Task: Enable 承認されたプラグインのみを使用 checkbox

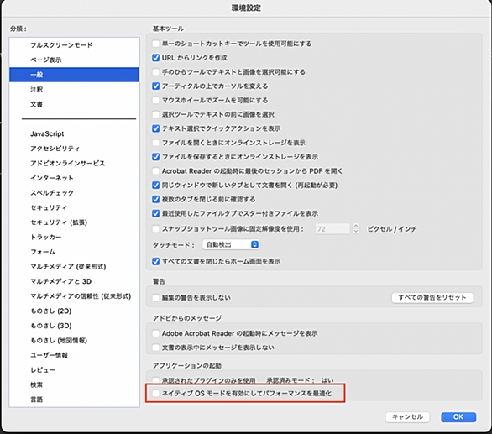Action: click(155, 380)
